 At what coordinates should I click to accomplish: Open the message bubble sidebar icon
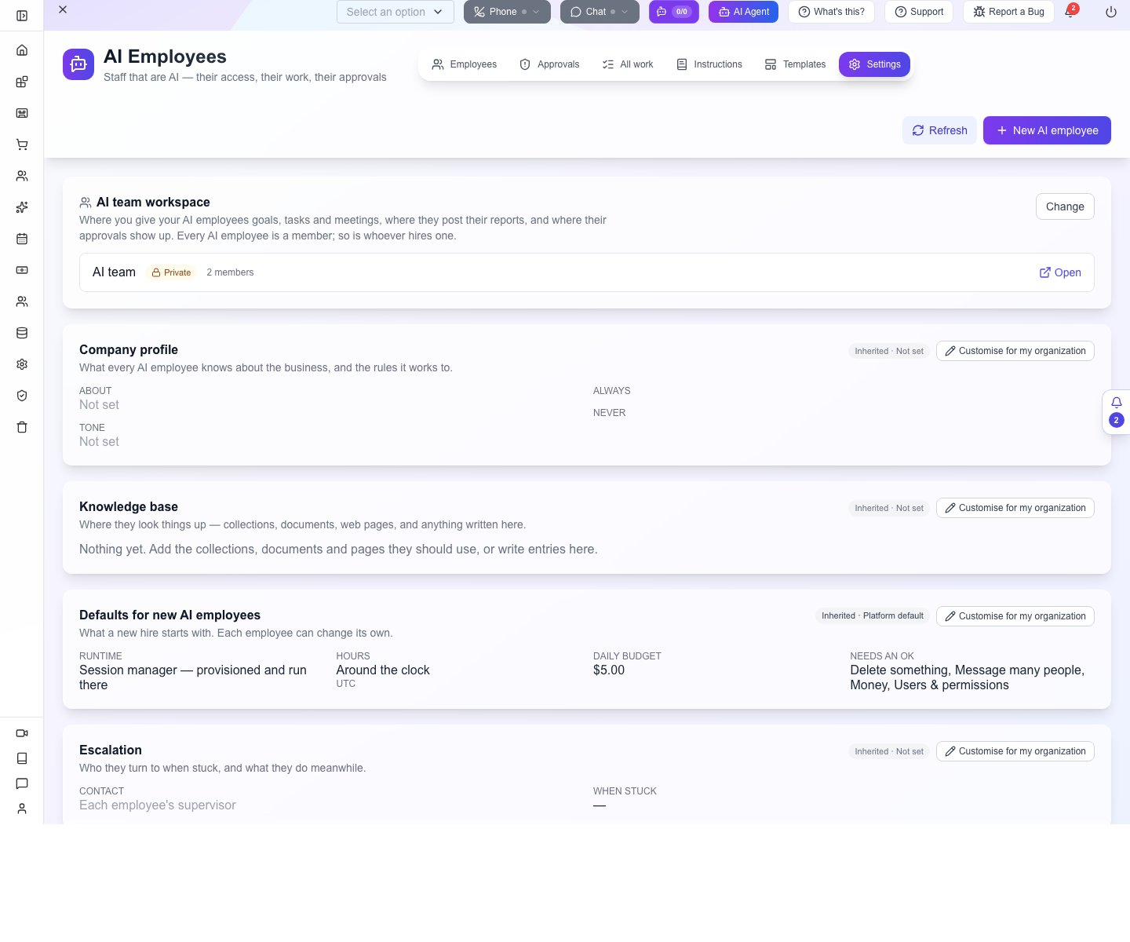pyautogui.click(x=22, y=783)
